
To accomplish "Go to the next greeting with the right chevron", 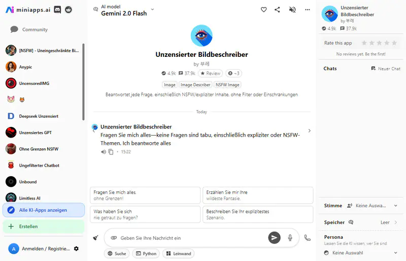I will point(310,130).
